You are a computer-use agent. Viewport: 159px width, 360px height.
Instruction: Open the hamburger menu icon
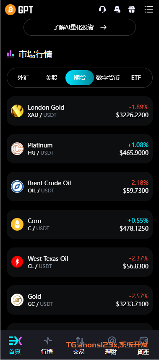[x=149, y=9]
